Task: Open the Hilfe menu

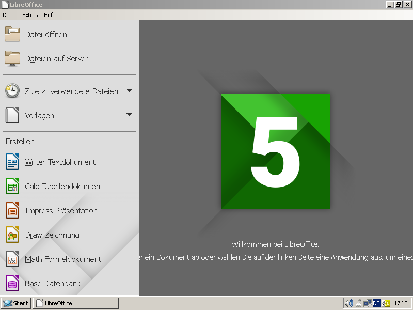Action: tap(50, 15)
